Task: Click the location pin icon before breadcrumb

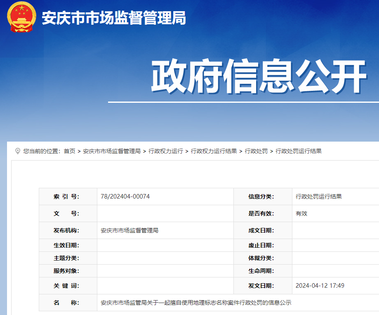Action: coord(18,151)
